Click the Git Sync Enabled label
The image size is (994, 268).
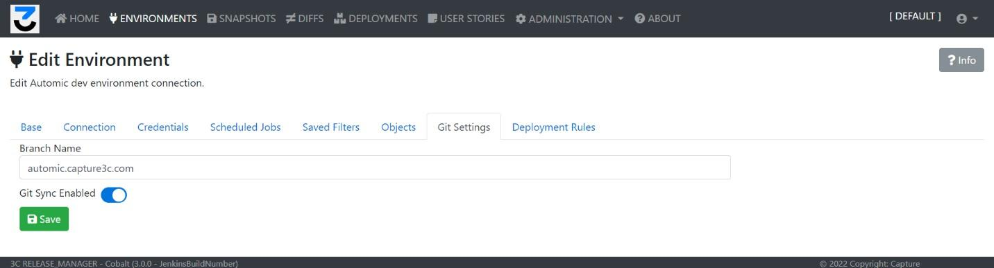58,193
